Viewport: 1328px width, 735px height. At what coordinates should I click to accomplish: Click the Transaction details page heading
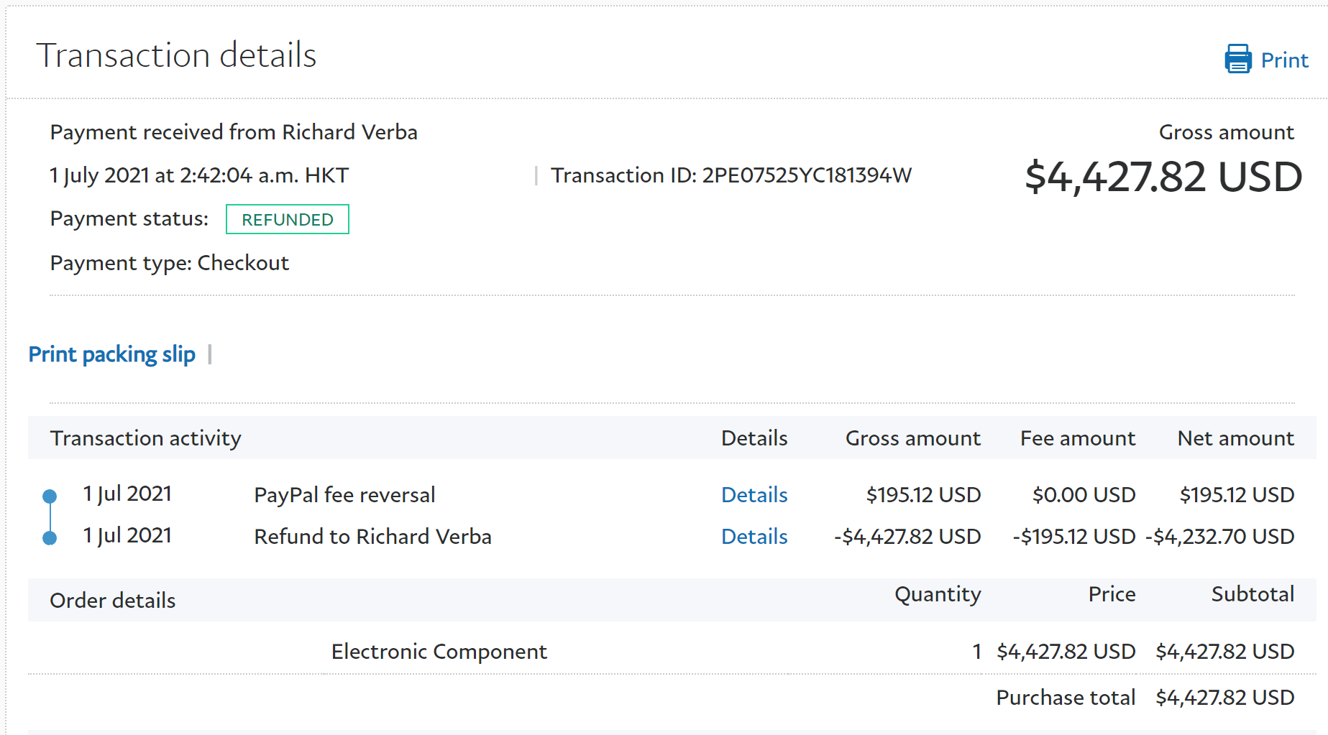(x=176, y=55)
